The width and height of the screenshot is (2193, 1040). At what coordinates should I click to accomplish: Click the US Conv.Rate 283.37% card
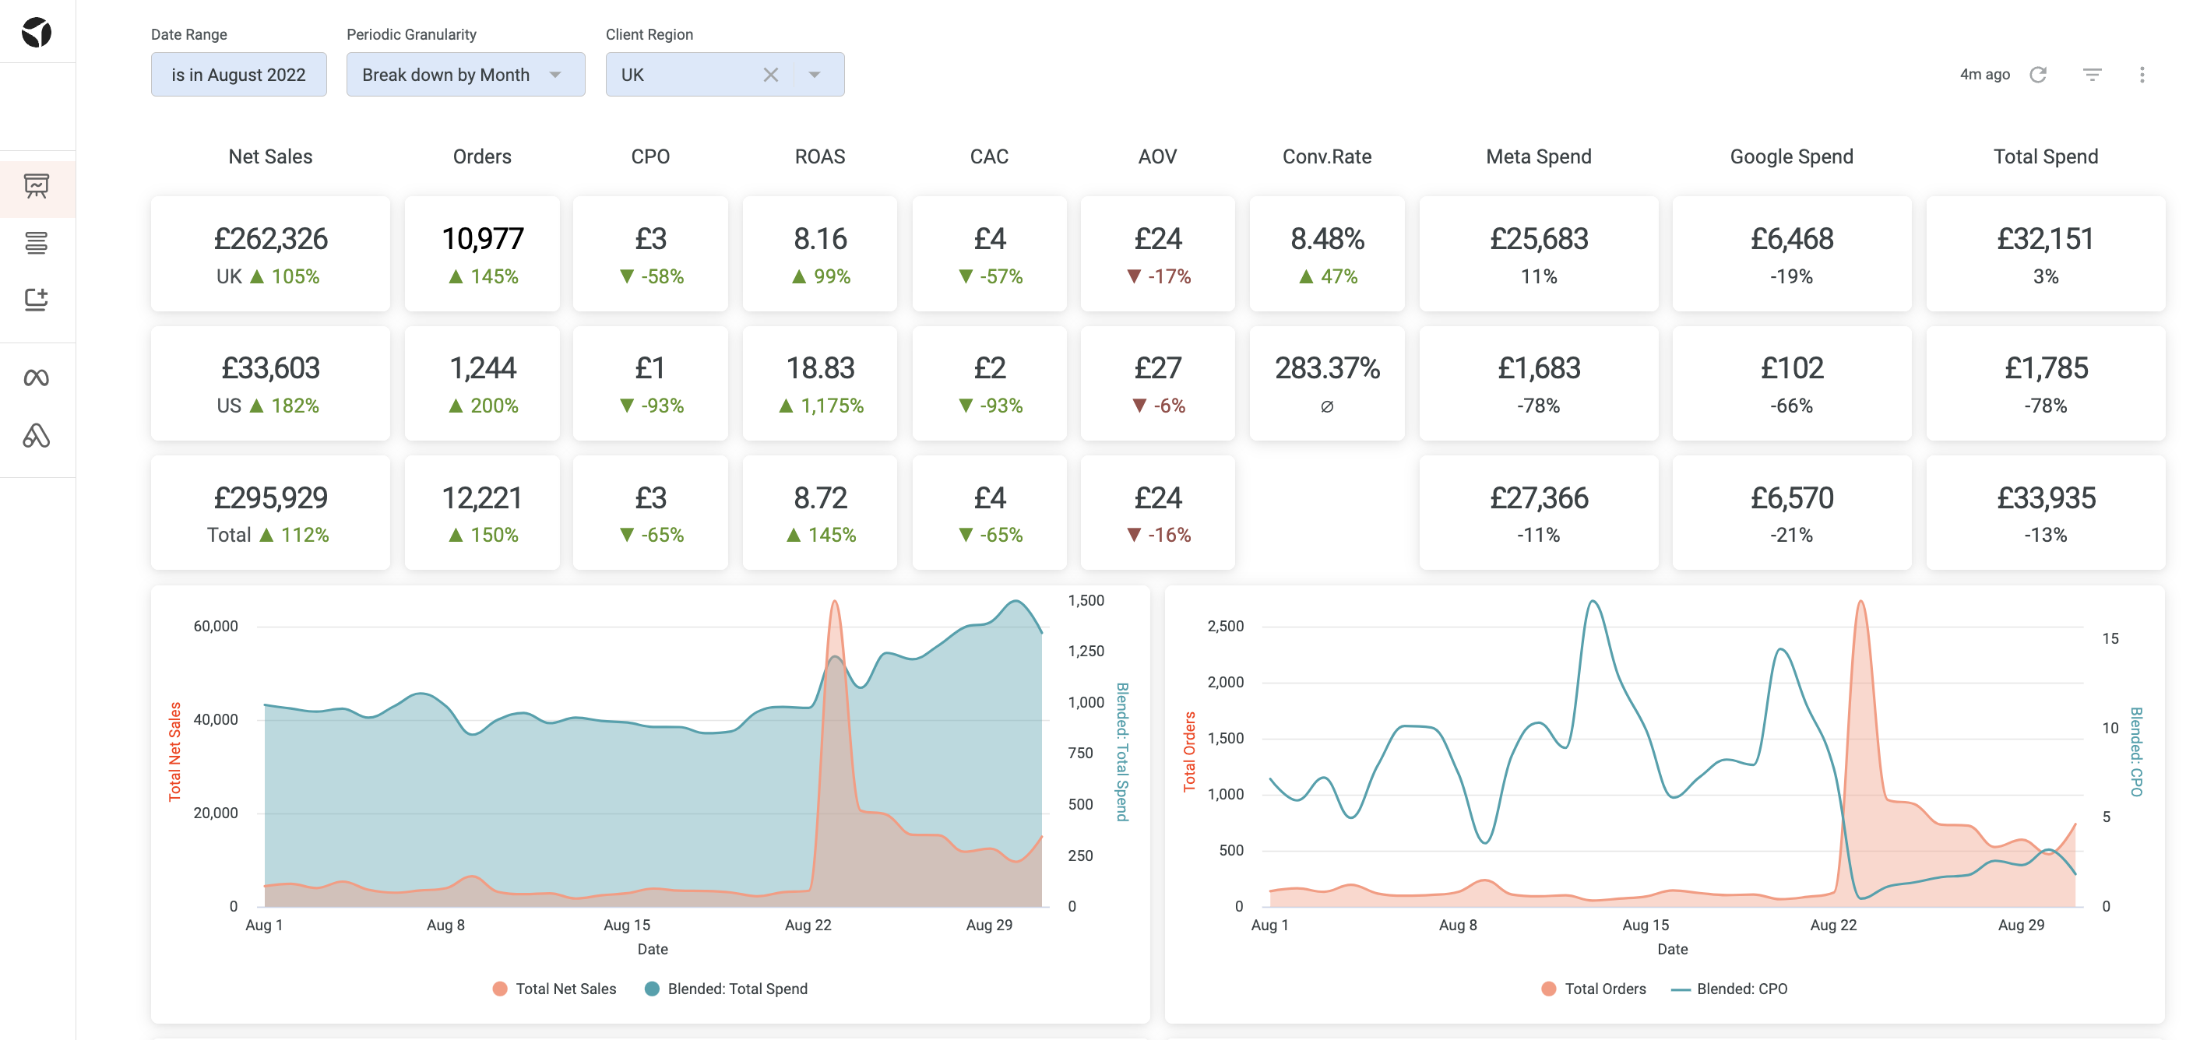1327,383
